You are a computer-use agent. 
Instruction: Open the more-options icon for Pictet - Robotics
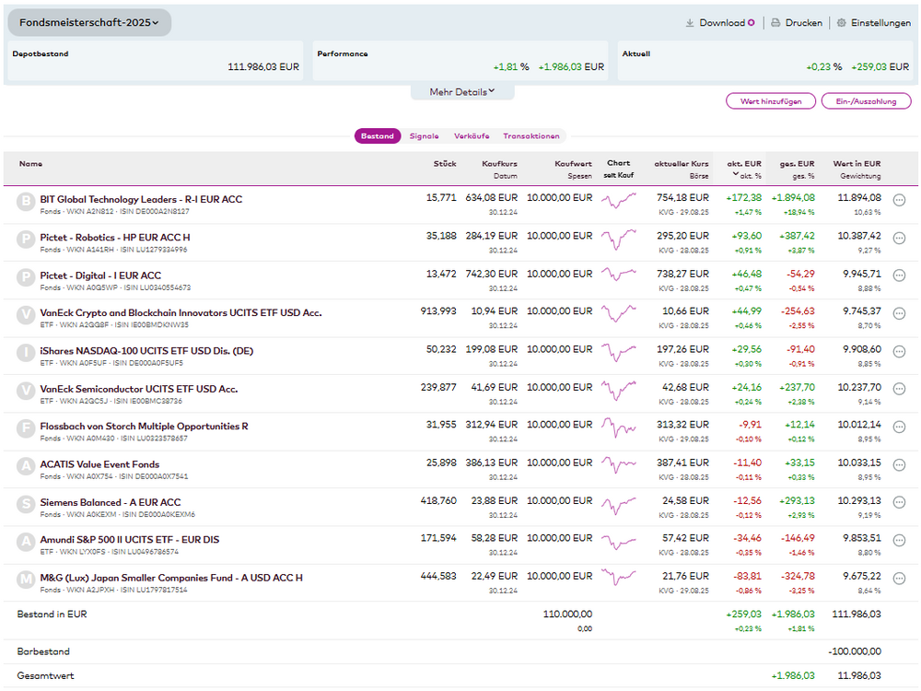900,238
